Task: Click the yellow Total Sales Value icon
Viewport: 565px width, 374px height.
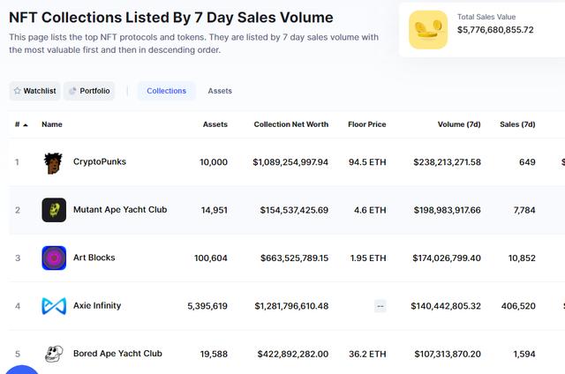Action: [427, 30]
